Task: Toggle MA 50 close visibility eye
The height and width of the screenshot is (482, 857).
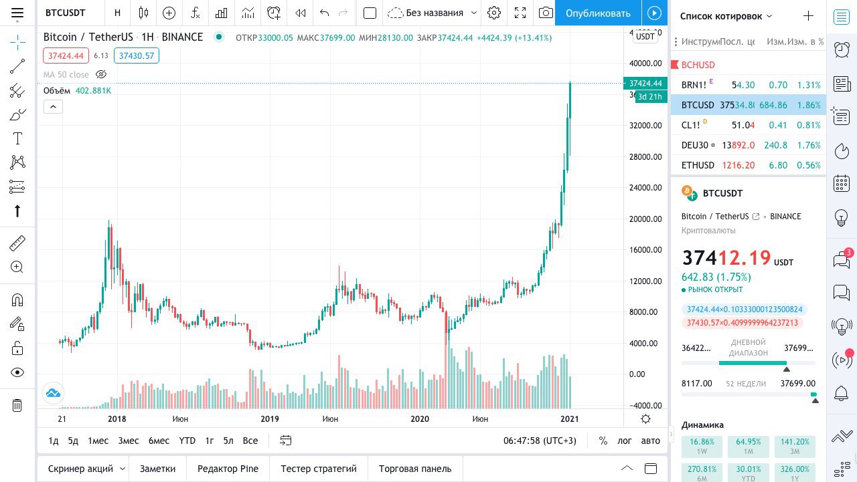Action: click(101, 74)
